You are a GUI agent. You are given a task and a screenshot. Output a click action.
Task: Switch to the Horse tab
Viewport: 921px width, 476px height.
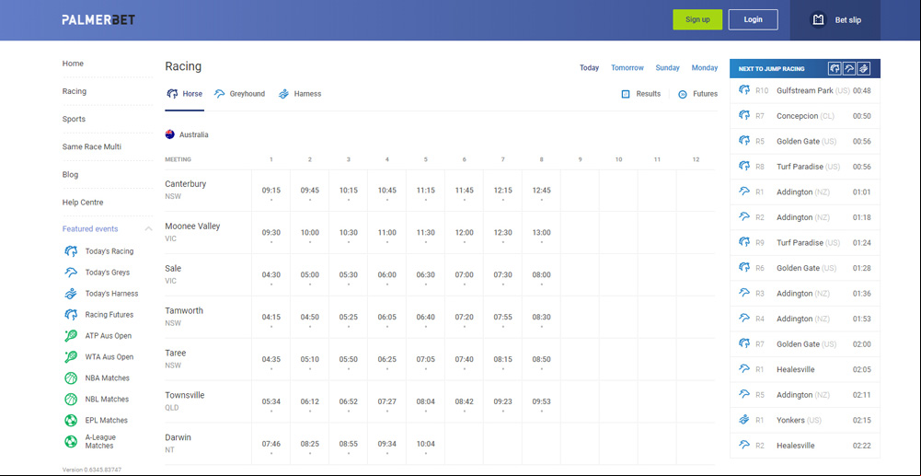coord(184,94)
